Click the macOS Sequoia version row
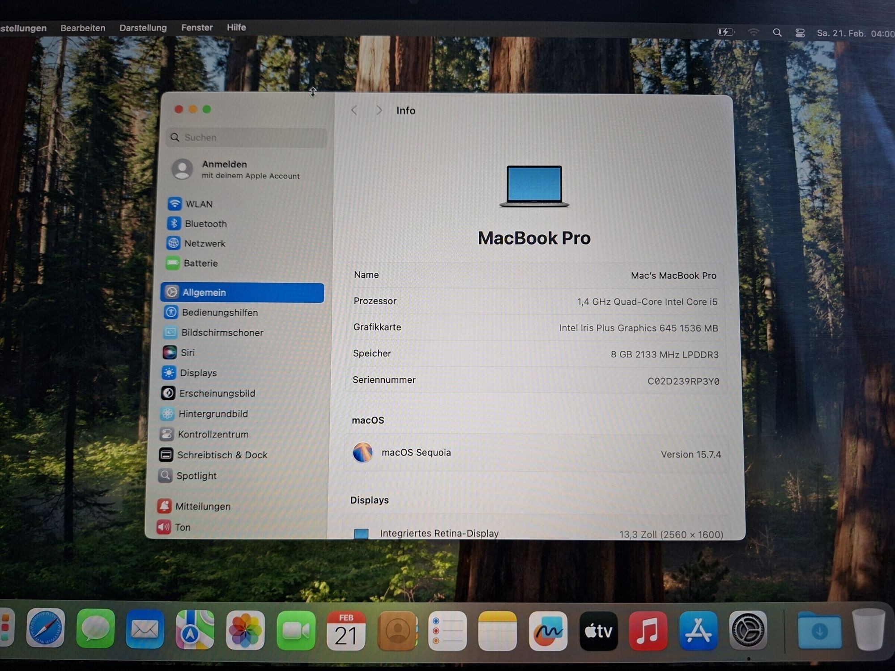The image size is (895, 671). 536,453
